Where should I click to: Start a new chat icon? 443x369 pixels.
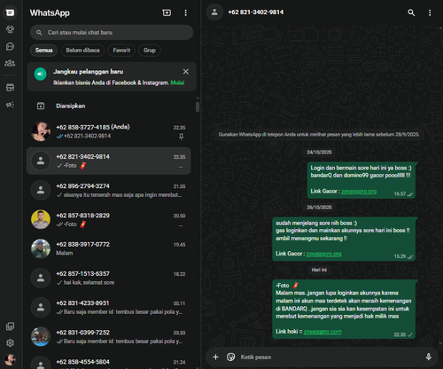point(167,12)
